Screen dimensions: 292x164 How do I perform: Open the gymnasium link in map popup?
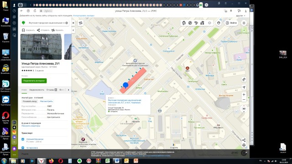click(x=125, y=101)
